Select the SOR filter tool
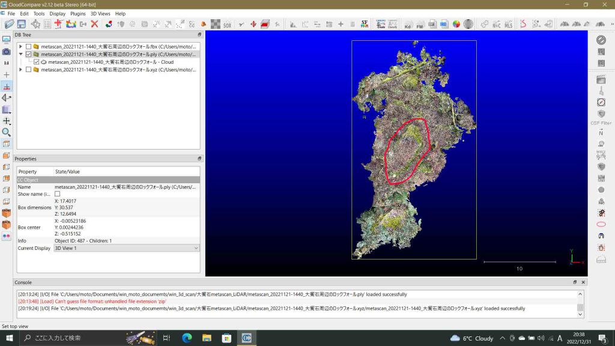The image size is (615, 346). coord(227,25)
